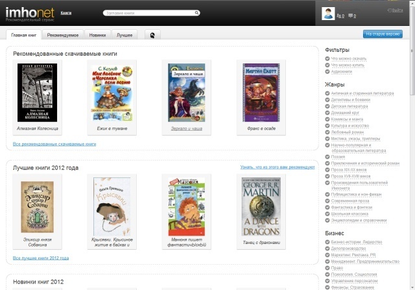This screenshot has height=290, width=415.
Task: Open the tab with the head silhouette icon
Action: coord(152,35)
